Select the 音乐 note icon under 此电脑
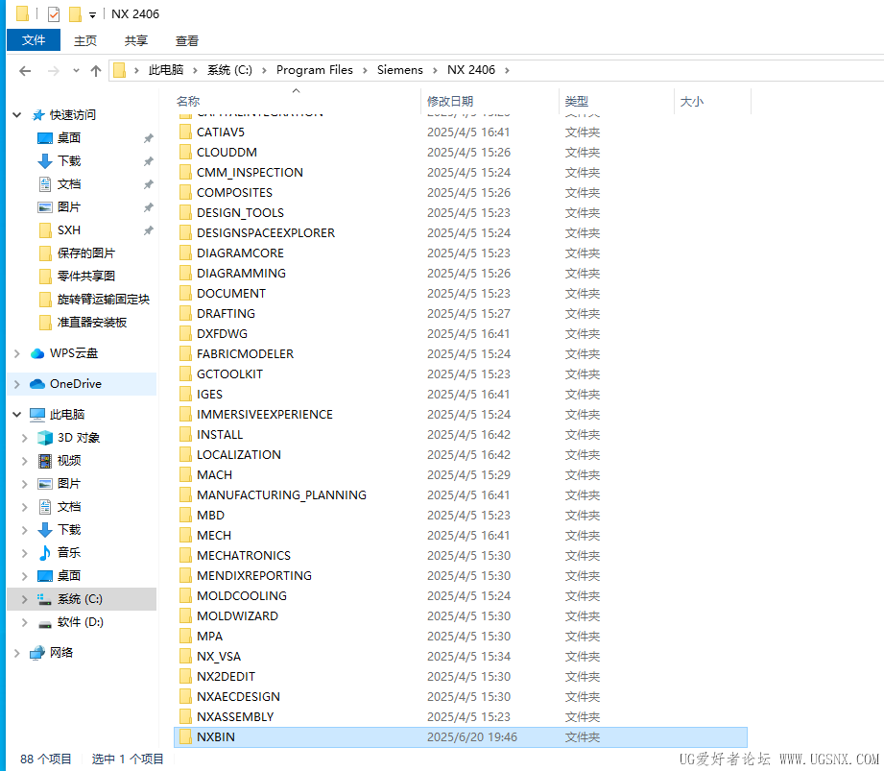 45,553
